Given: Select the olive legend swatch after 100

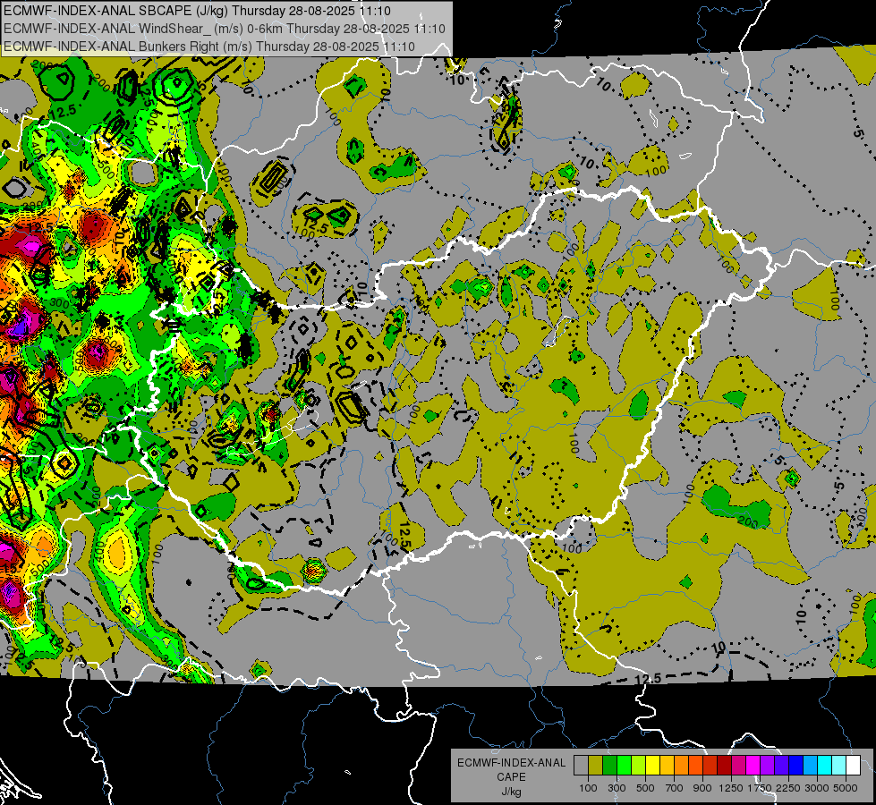Looking at the screenshot, I should [x=596, y=765].
